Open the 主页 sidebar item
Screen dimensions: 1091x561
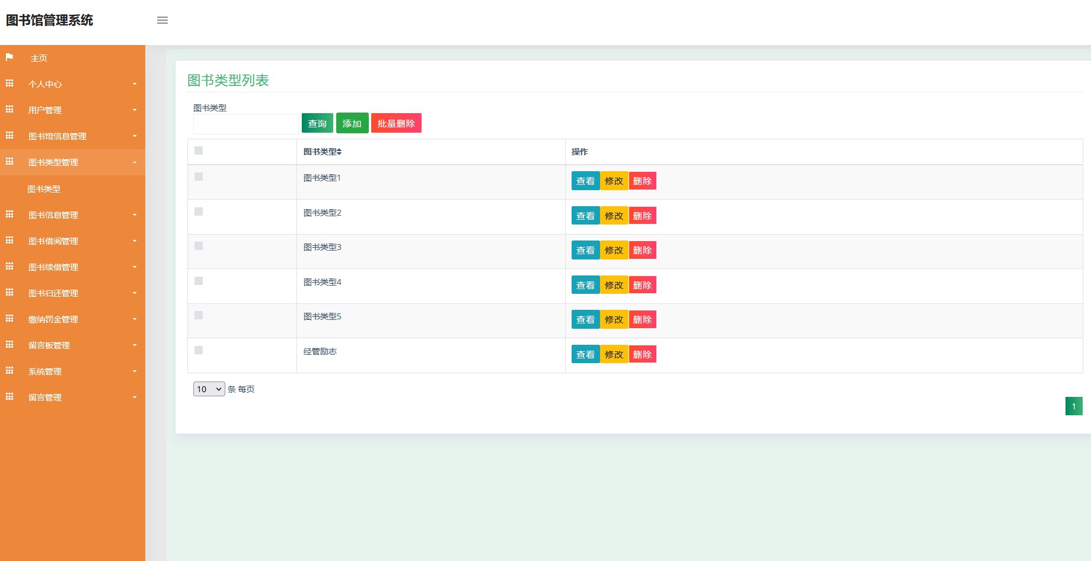[x=72, y=58]
